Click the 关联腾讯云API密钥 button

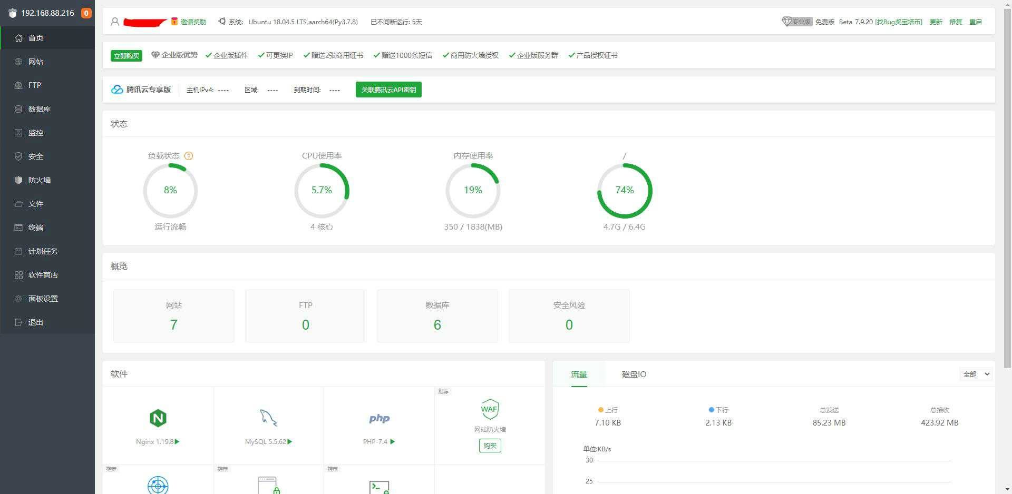pos(388,90)
